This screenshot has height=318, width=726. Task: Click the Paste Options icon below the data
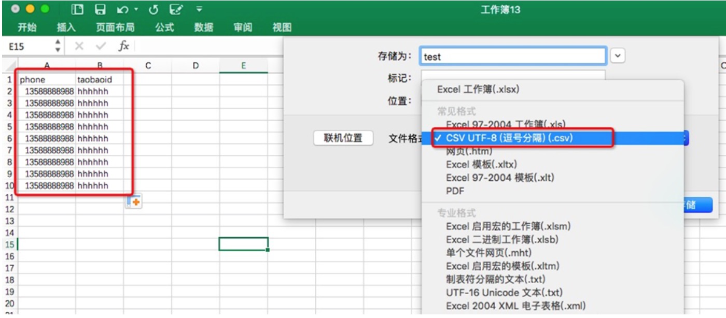(134, 202)
